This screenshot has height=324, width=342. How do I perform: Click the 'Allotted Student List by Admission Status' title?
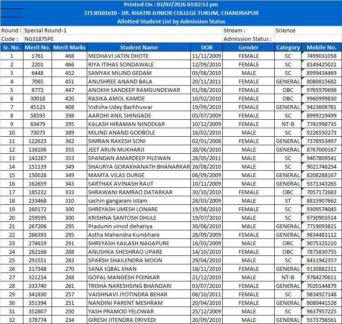point(171,21)
